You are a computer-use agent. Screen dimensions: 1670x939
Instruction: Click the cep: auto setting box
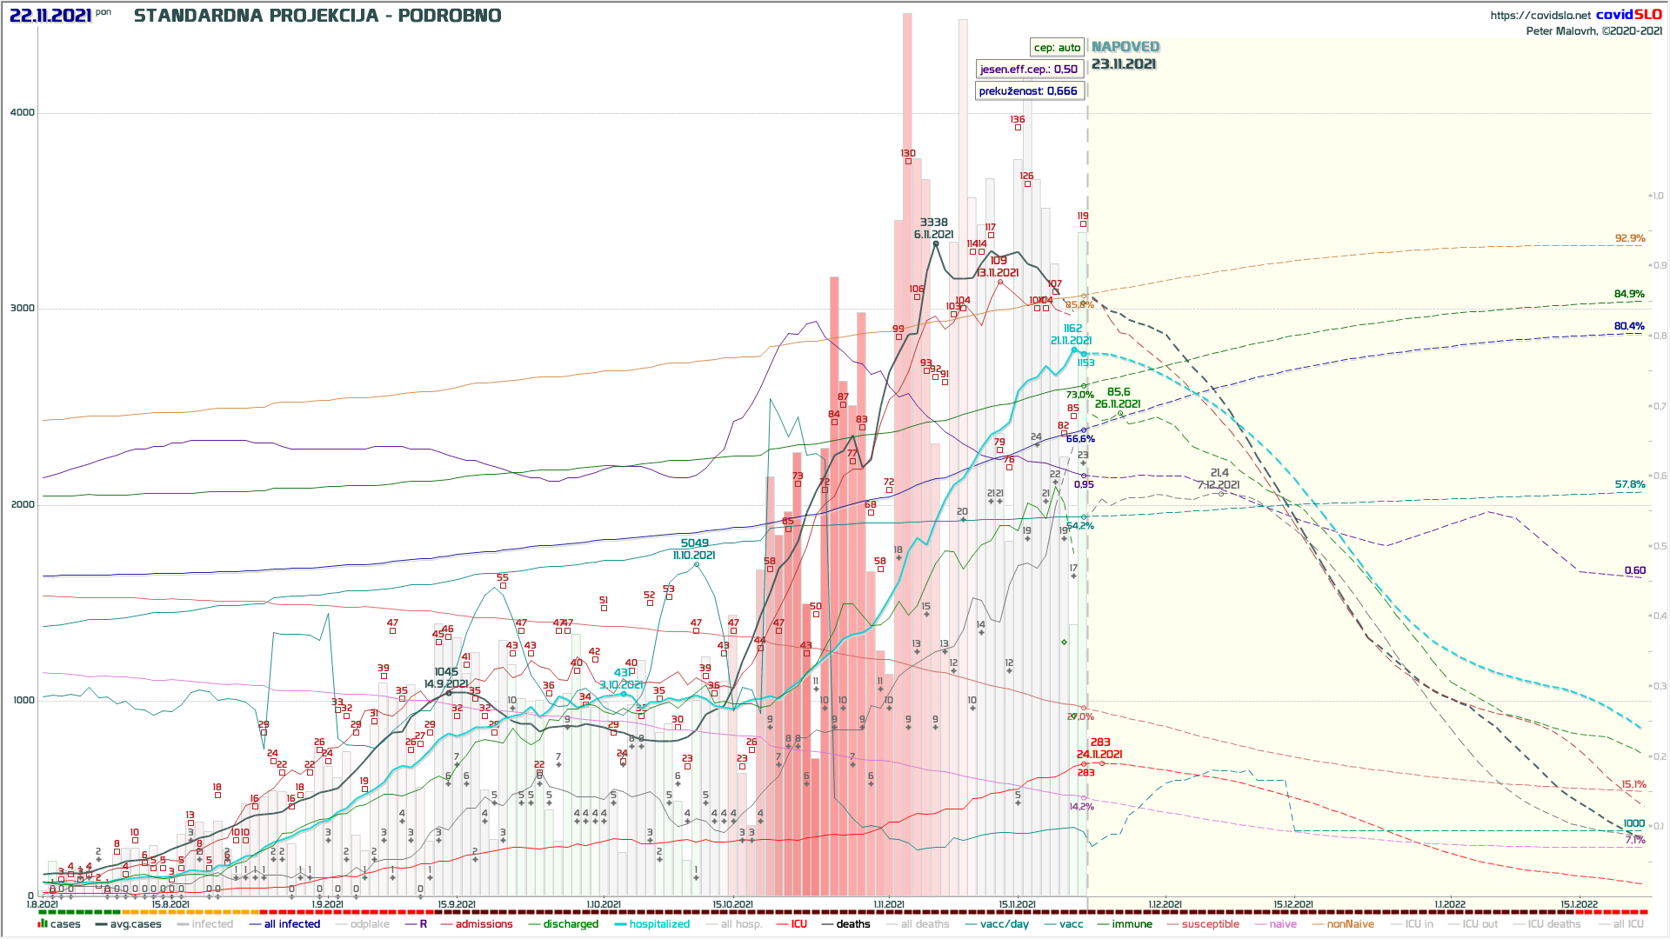pos(1057,48)
